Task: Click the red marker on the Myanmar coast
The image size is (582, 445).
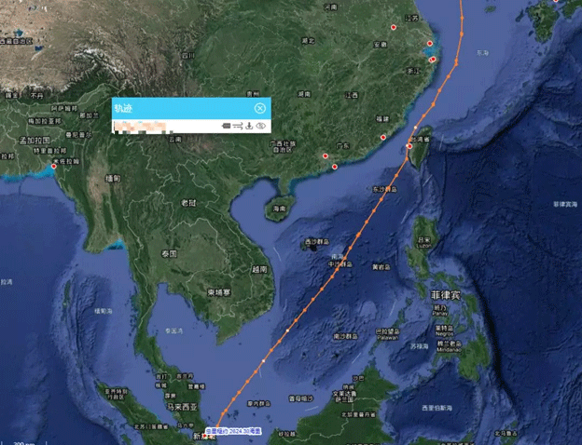Action: coord(54,167)
